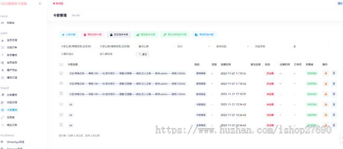This screenshot has width=343, height=149.
Task: Focus the 商品类别 input field
Action: 271,46
